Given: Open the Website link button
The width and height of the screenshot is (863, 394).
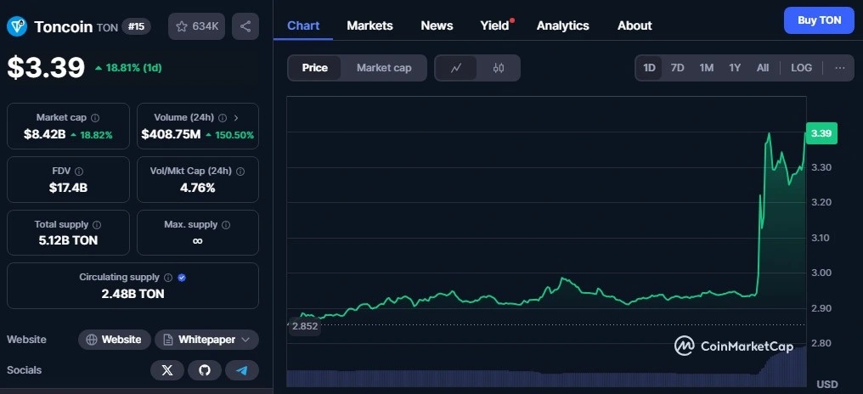Looking at the screenshot, I should (x=115, y=340).
